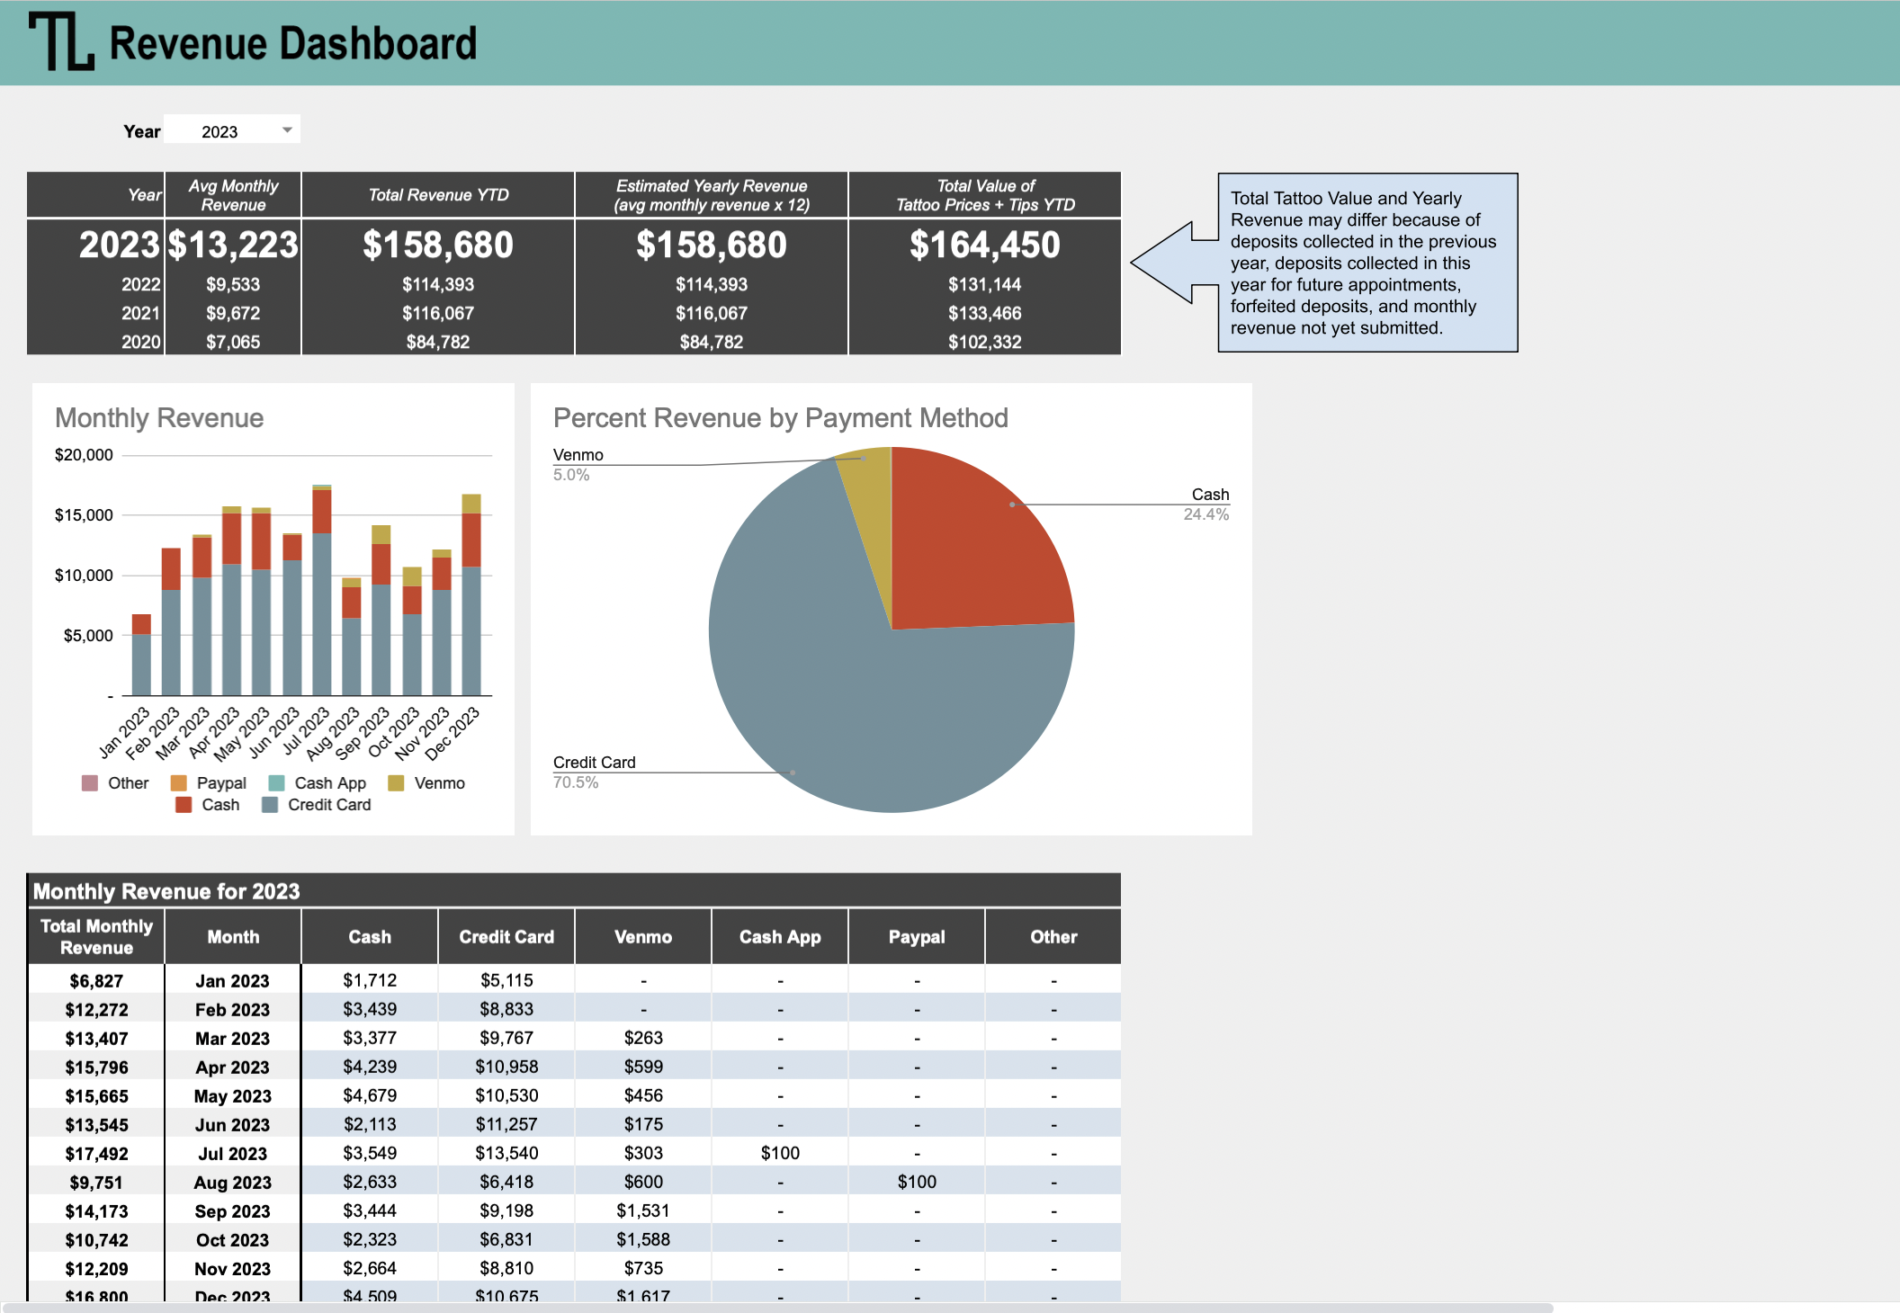The image size is (1900, 1313).
Task: Open the Year dropdown arrow
Action: pos(287,130)
